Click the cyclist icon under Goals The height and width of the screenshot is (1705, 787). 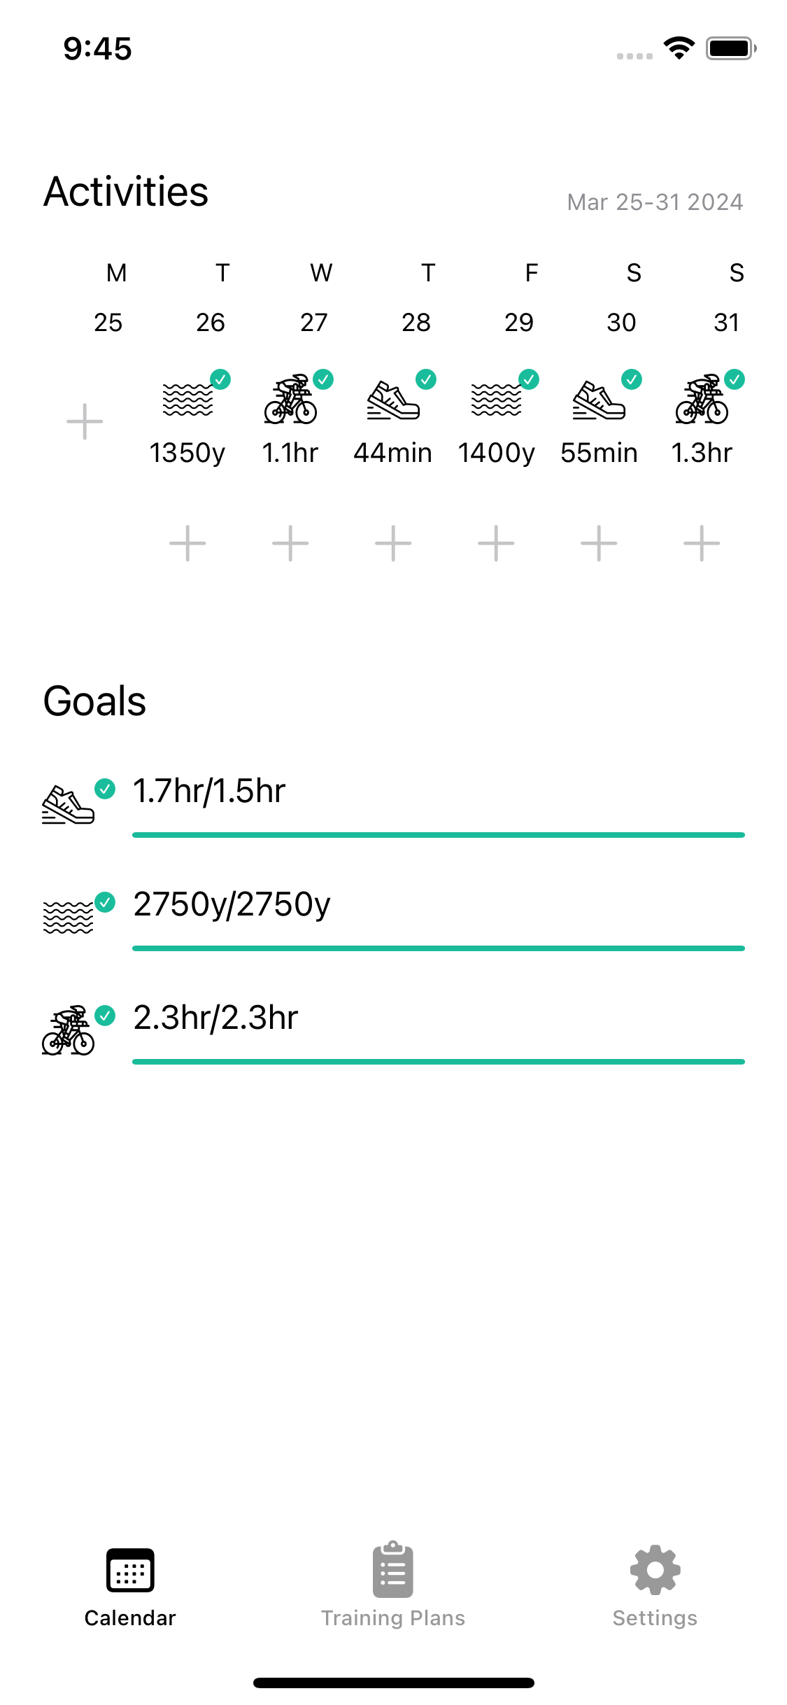68,1032
